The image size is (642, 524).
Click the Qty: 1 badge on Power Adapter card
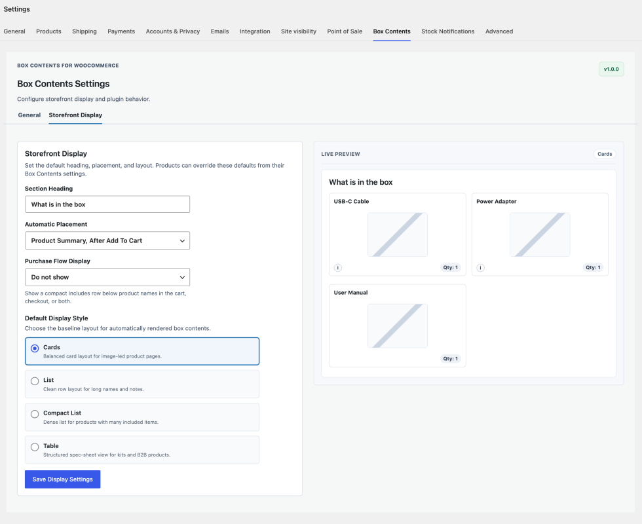point(593,267)
